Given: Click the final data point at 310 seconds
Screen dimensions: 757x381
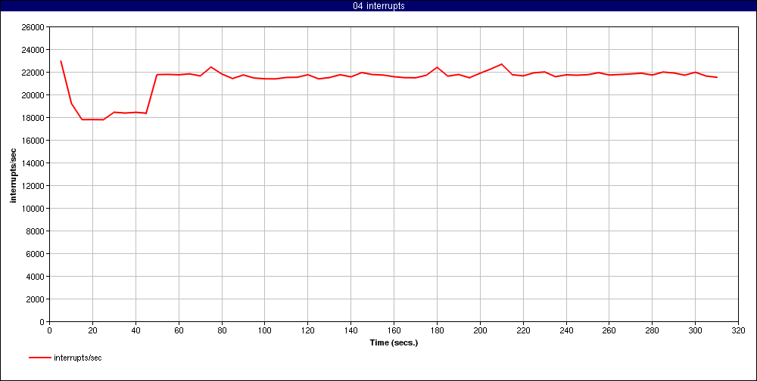Looking at the screenshot, I should pos(717,77).
